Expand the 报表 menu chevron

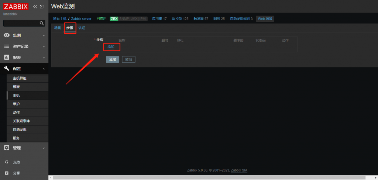[x=44, y=58]
